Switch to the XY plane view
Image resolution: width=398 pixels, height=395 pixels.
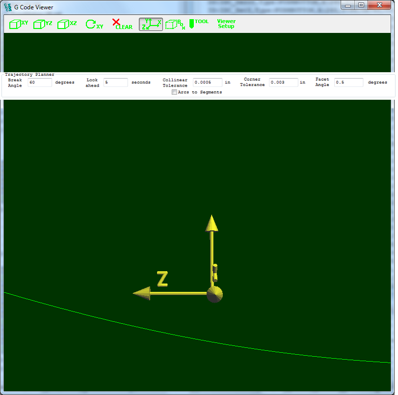19,24
